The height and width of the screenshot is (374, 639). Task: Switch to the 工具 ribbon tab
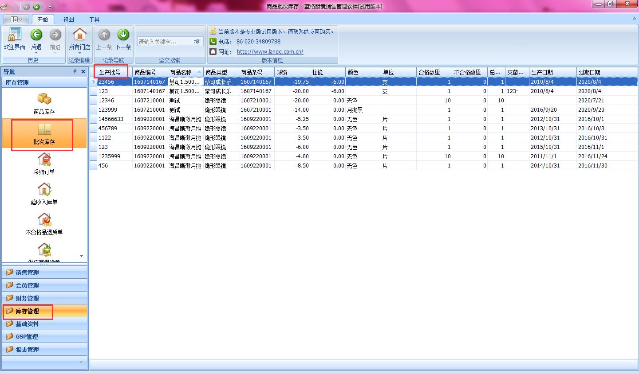pos(94,19)
